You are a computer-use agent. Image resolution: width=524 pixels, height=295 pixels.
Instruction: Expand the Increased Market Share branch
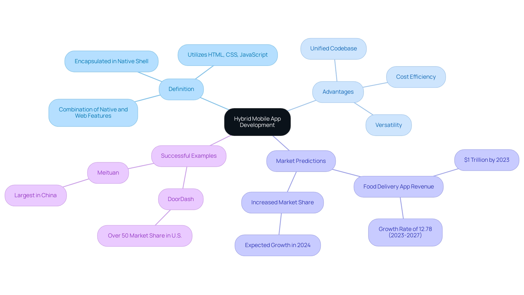point(281,203)
